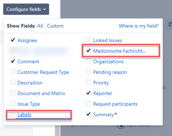Uncheck the Comment checkbox
Image resolution: width=172 pixels, height=136 pixels.
pyautogui.click(x=13, y=61)
